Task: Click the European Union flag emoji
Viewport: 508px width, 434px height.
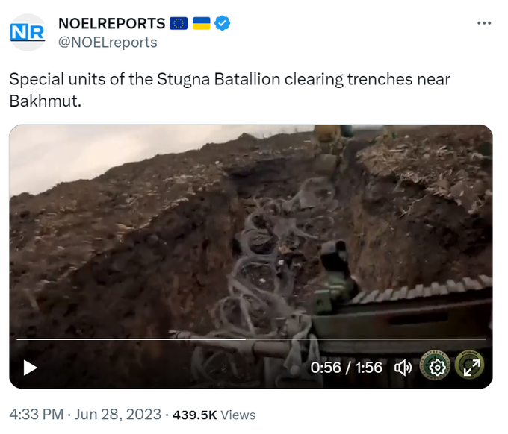Action: [179, 23]
